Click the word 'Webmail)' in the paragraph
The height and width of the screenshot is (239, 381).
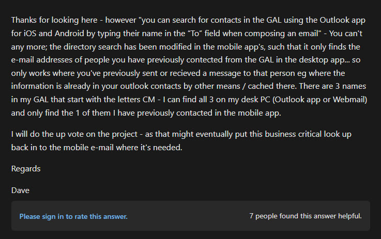(350, 100)
